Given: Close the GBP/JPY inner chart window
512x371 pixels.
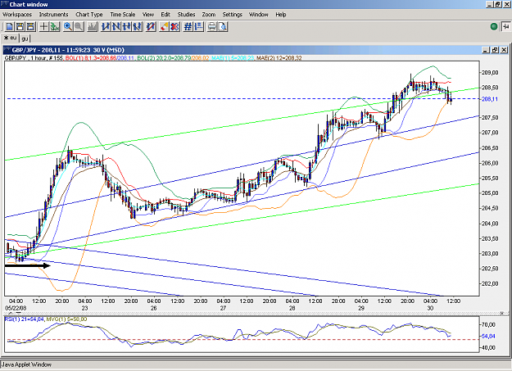Looking at the screenshot, I should click(x=504, y=50).
